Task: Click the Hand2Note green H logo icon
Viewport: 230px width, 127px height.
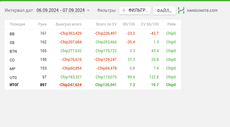Action: coord(181,11)
